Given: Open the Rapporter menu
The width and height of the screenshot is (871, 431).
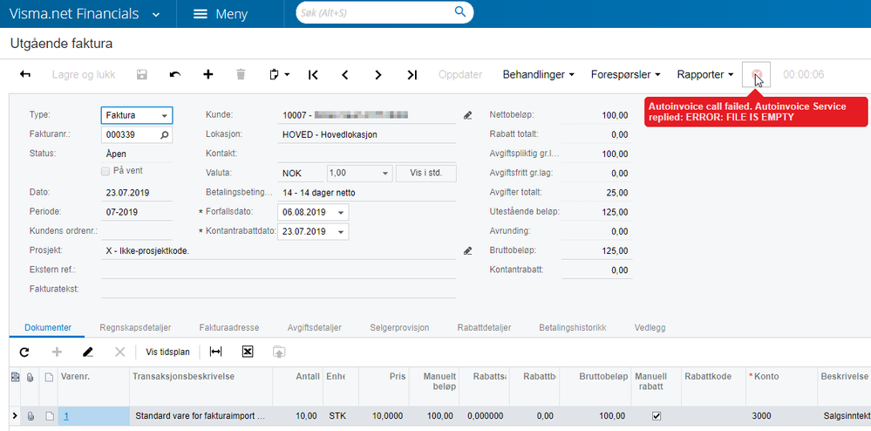Looking at the screenshot, I should coord(705,74).
